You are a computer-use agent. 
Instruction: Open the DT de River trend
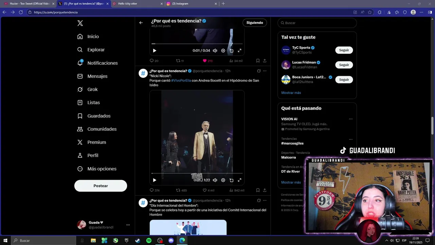[291, 171]
